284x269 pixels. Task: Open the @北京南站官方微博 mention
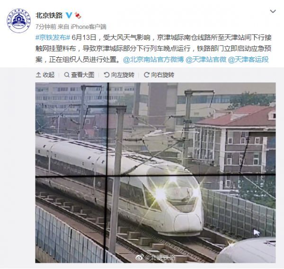[x=153, y=60]
